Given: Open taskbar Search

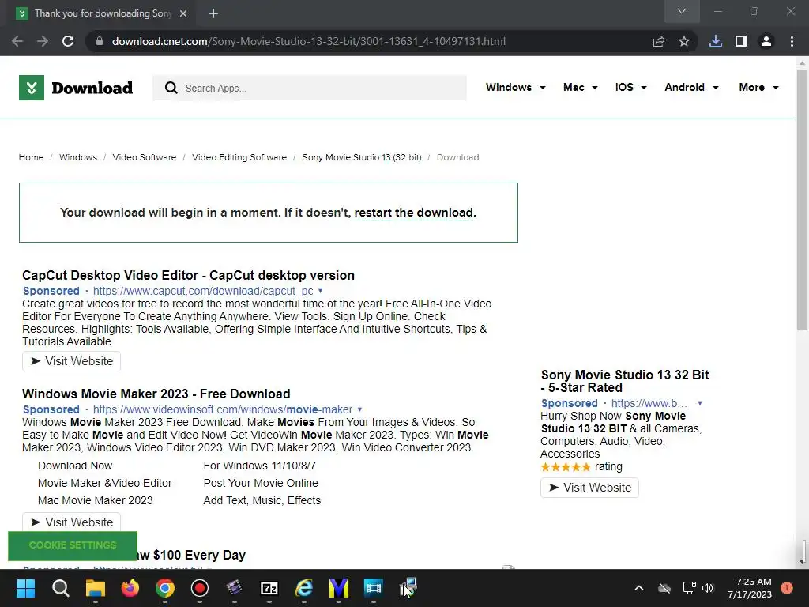Looking at the screenshot, I should [60, 588].
